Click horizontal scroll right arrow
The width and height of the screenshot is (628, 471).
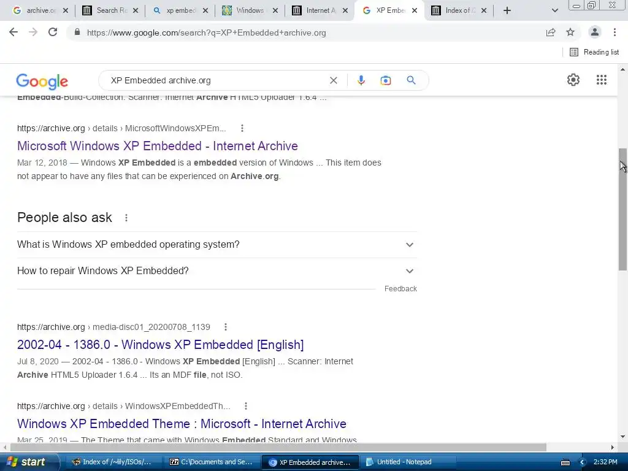(613, 447)
